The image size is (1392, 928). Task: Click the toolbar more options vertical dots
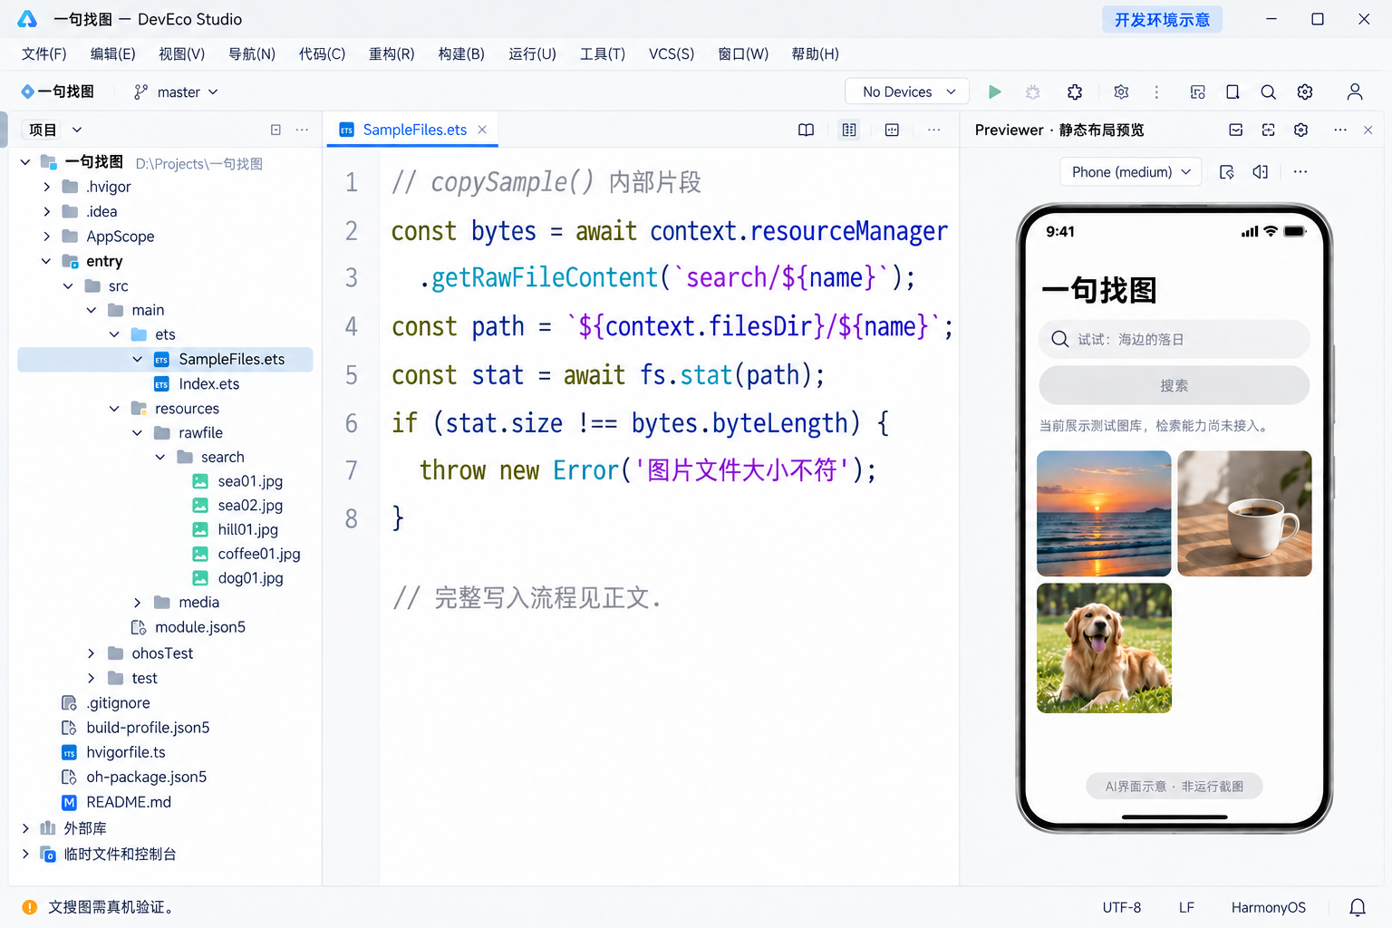tap(1156, 92)
